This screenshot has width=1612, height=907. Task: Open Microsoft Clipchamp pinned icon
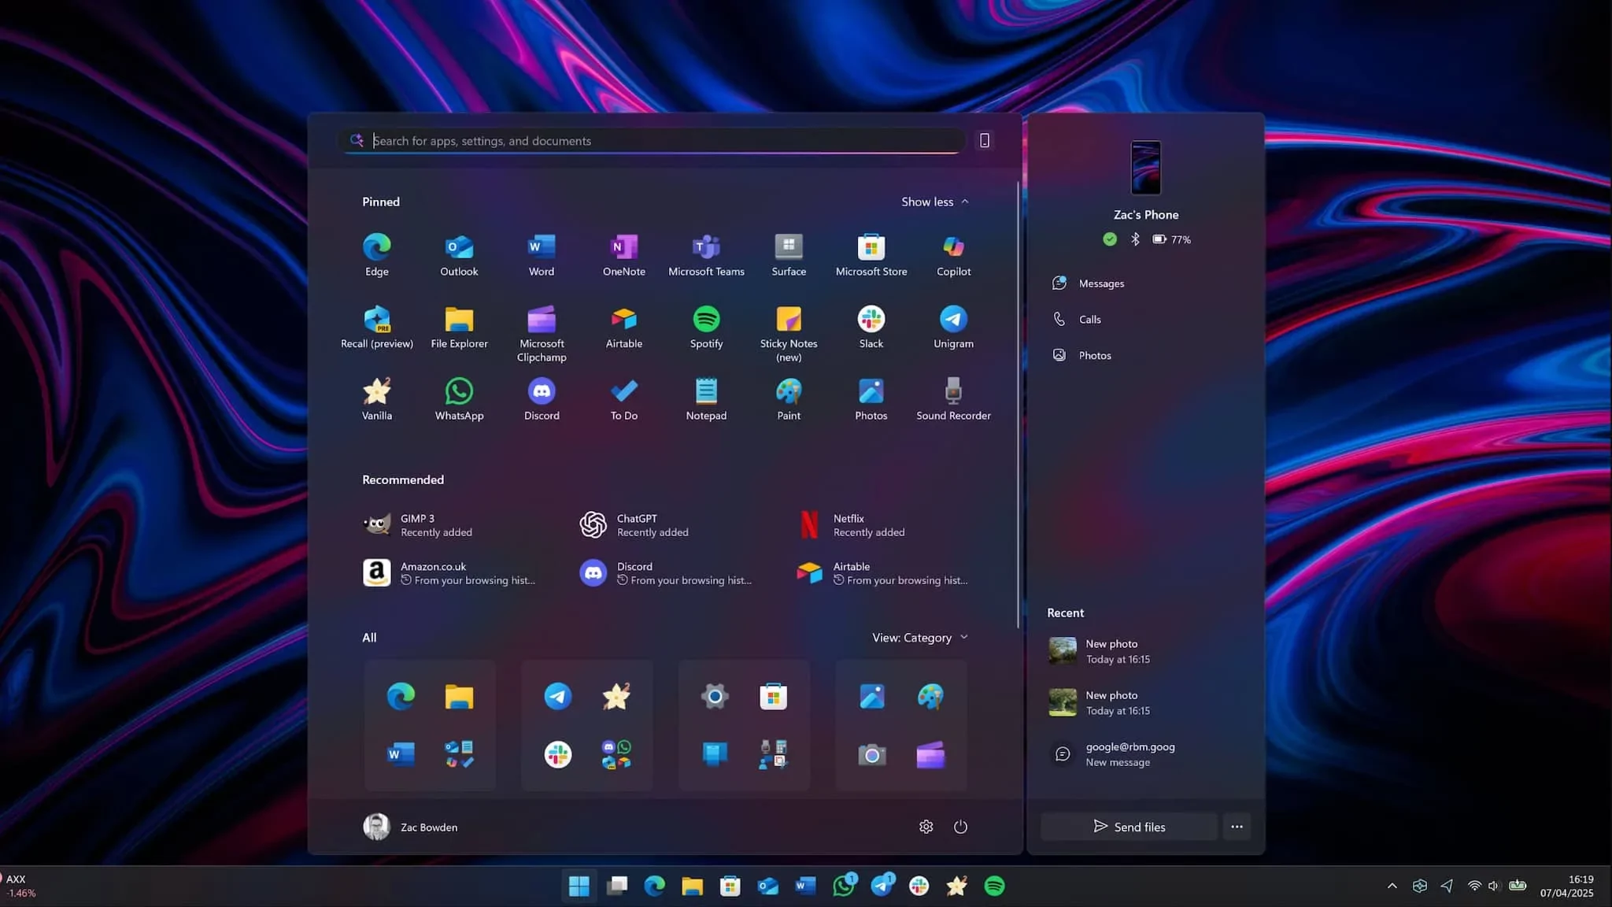tap(542, 320)
